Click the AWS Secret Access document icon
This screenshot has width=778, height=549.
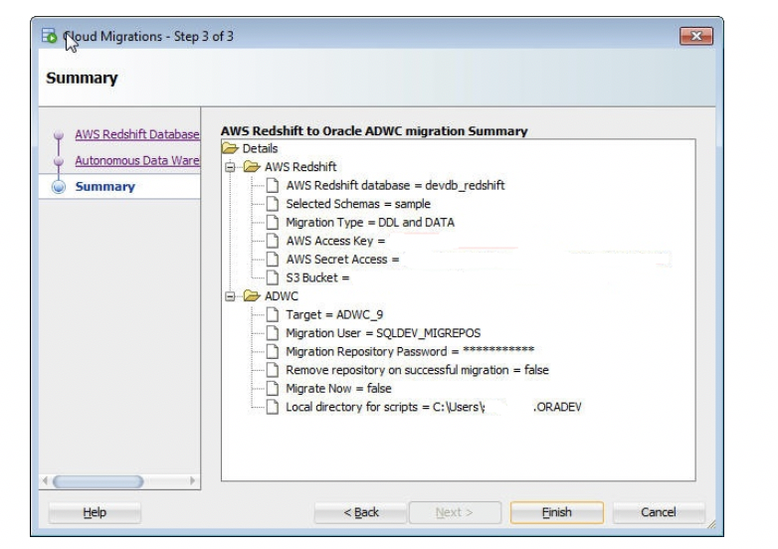click(272, 259)
